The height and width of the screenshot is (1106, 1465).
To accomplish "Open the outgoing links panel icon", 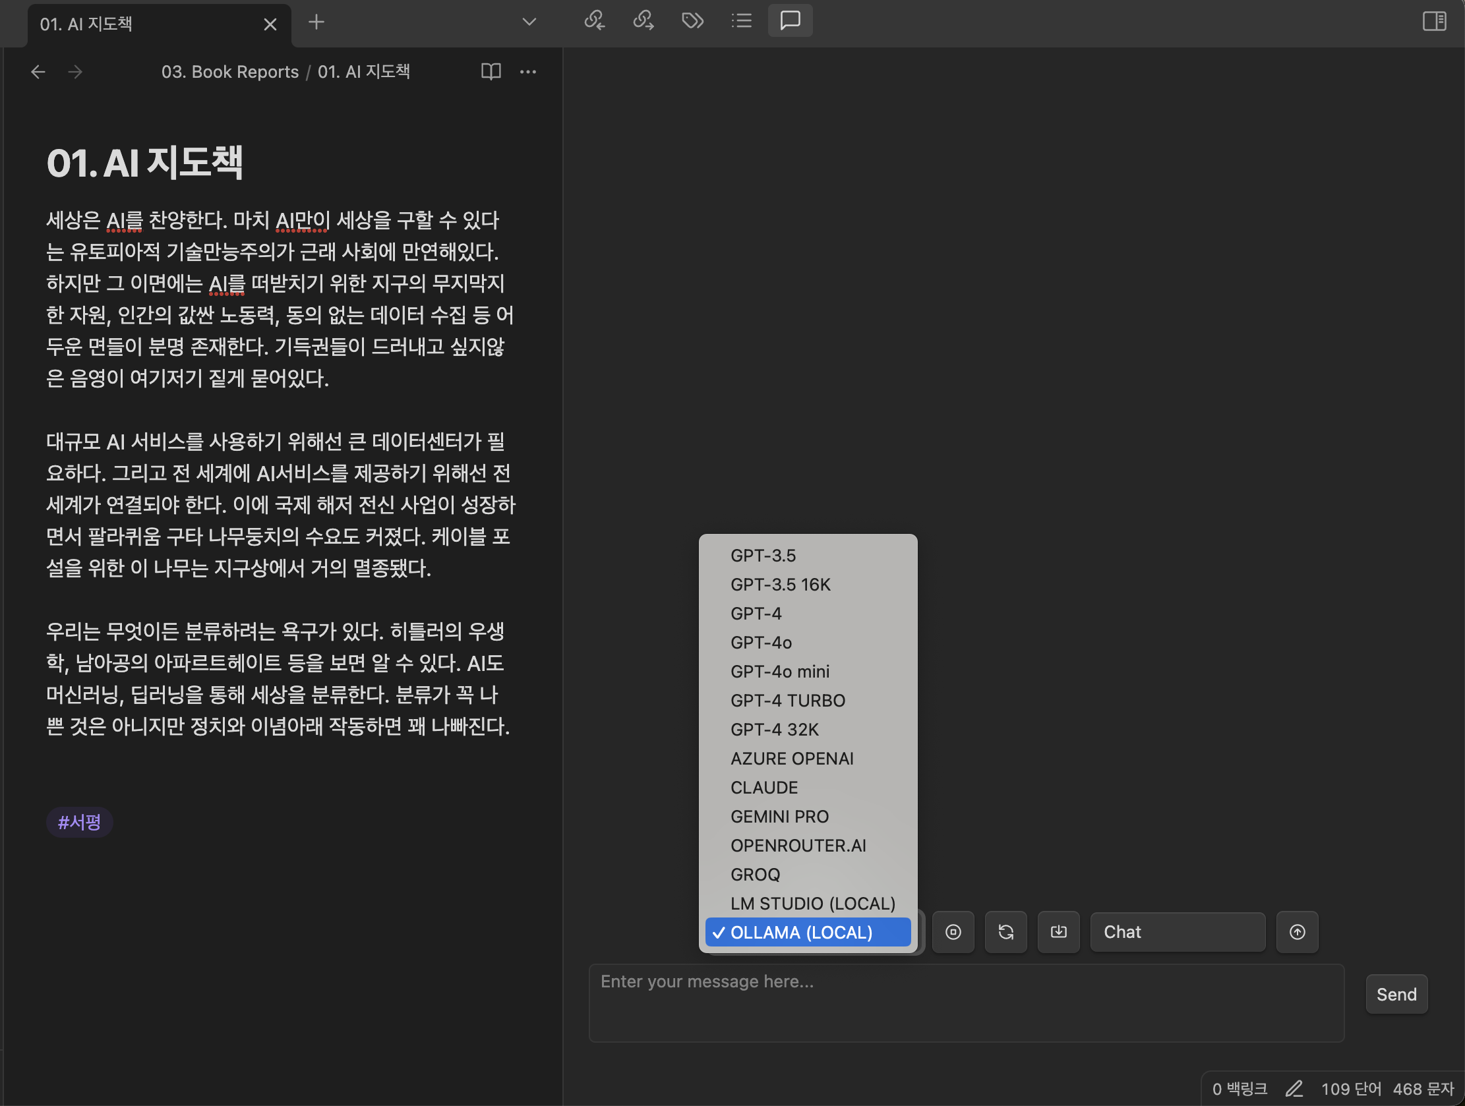I will [643, 21].
